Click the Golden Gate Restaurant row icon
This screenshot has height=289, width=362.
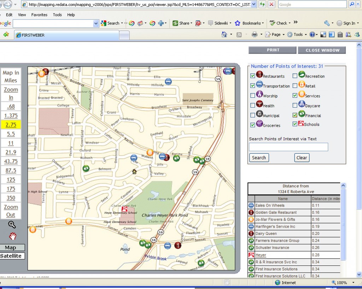coord(251,212)
